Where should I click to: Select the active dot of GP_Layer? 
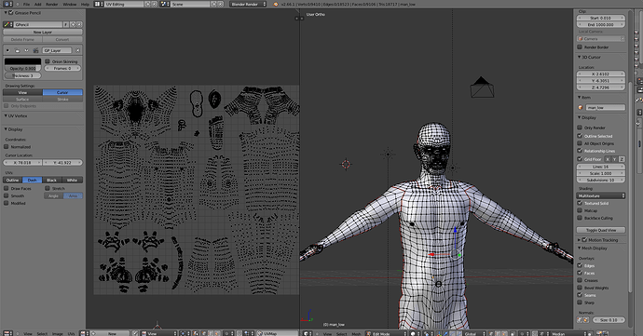point(7,50)
